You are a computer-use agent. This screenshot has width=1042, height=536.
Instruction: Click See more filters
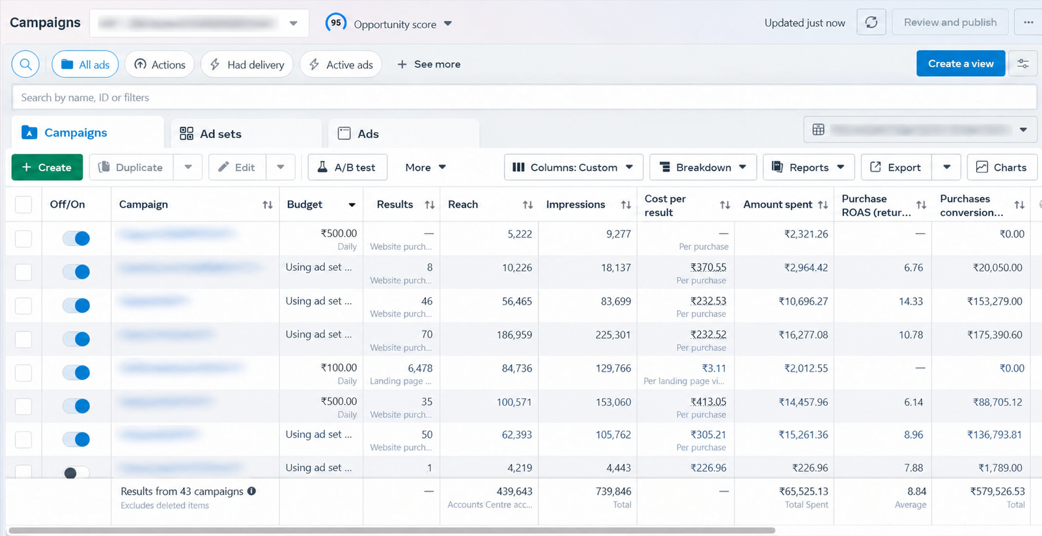point(429,64)
